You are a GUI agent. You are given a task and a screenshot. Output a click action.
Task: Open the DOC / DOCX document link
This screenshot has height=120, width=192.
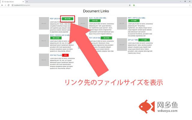pyautogui.click(x=60, y=35)
